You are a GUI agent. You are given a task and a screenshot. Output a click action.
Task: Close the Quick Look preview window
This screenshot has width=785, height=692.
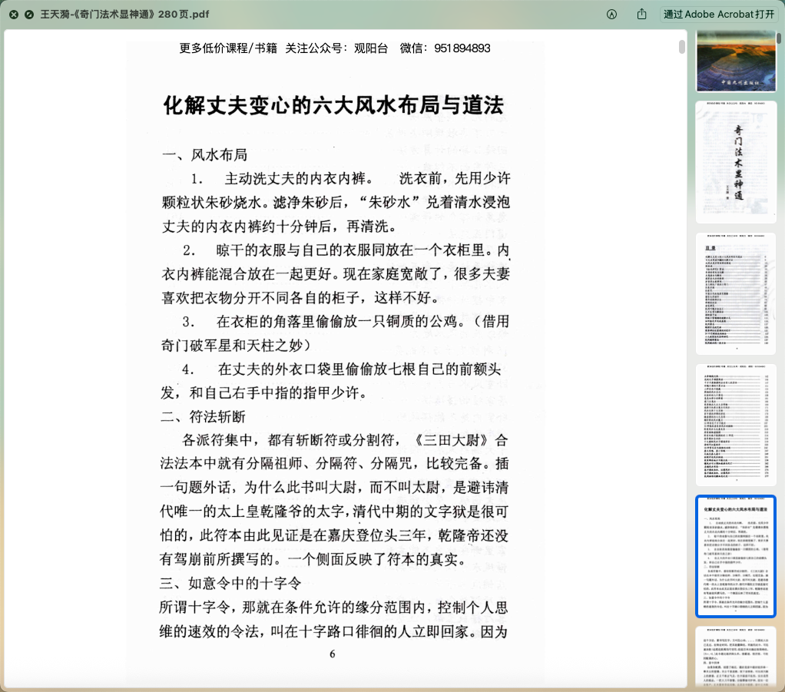(14, 15)
